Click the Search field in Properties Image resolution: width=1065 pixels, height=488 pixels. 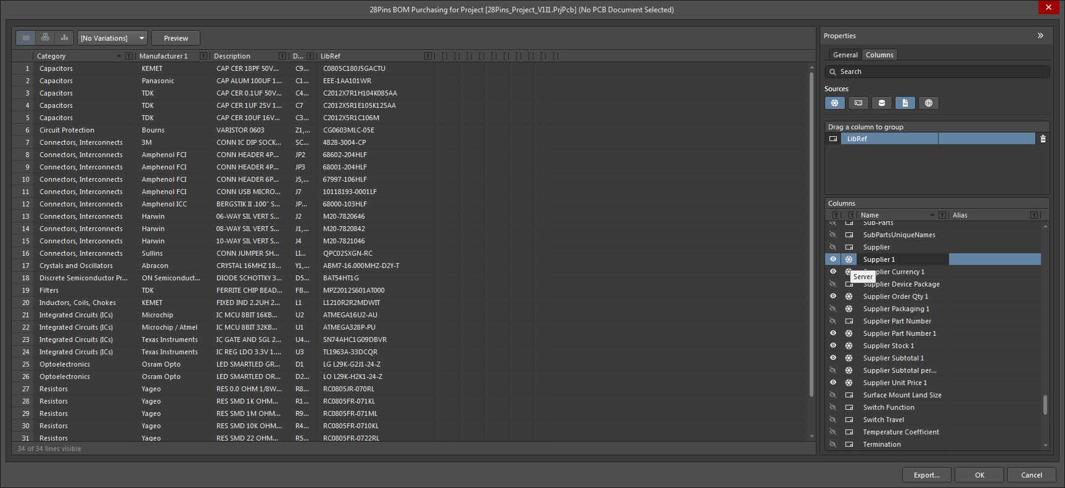[x=937, y=71]
